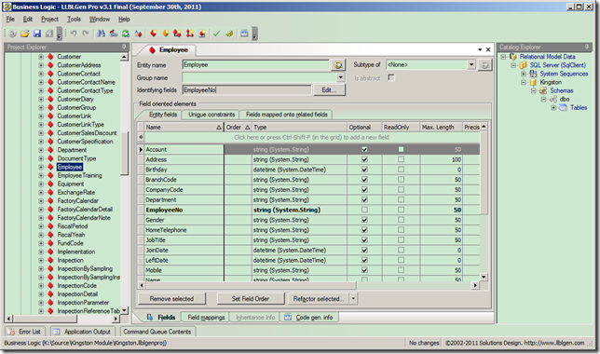
Task: Close the Employee tab with X
Action: (x=488, y=49)
